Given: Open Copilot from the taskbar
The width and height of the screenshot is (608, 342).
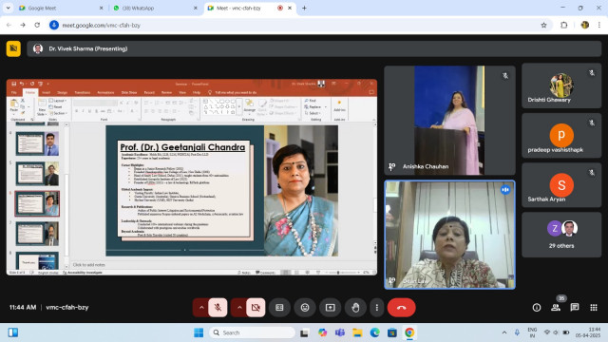Looking at the screenshot, I should [322, 332].
